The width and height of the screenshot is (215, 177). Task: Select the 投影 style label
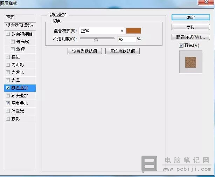pyautogui.click(x=16, y=118)
